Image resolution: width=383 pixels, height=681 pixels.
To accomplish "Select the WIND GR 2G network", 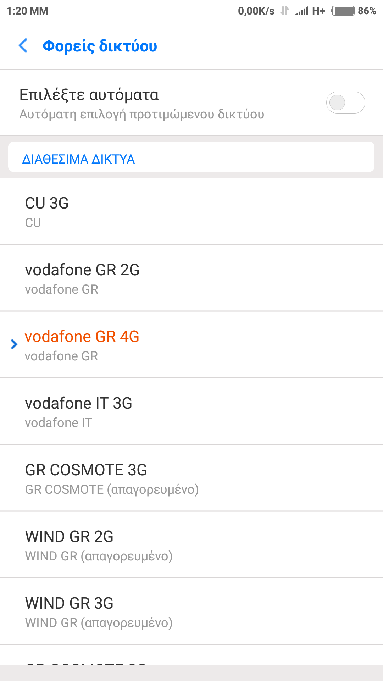I will click(191, 545).
